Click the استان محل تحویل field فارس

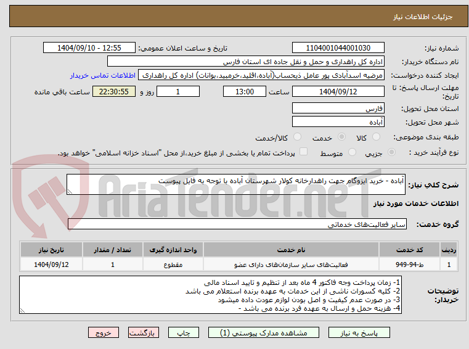[338, 108]
